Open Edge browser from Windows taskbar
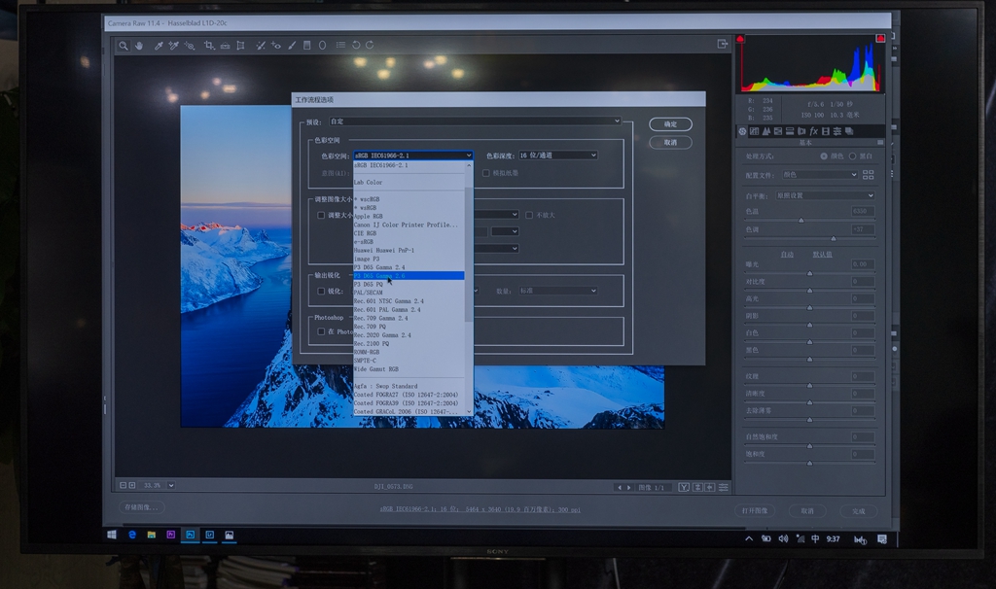 click(x=132, y=535)
